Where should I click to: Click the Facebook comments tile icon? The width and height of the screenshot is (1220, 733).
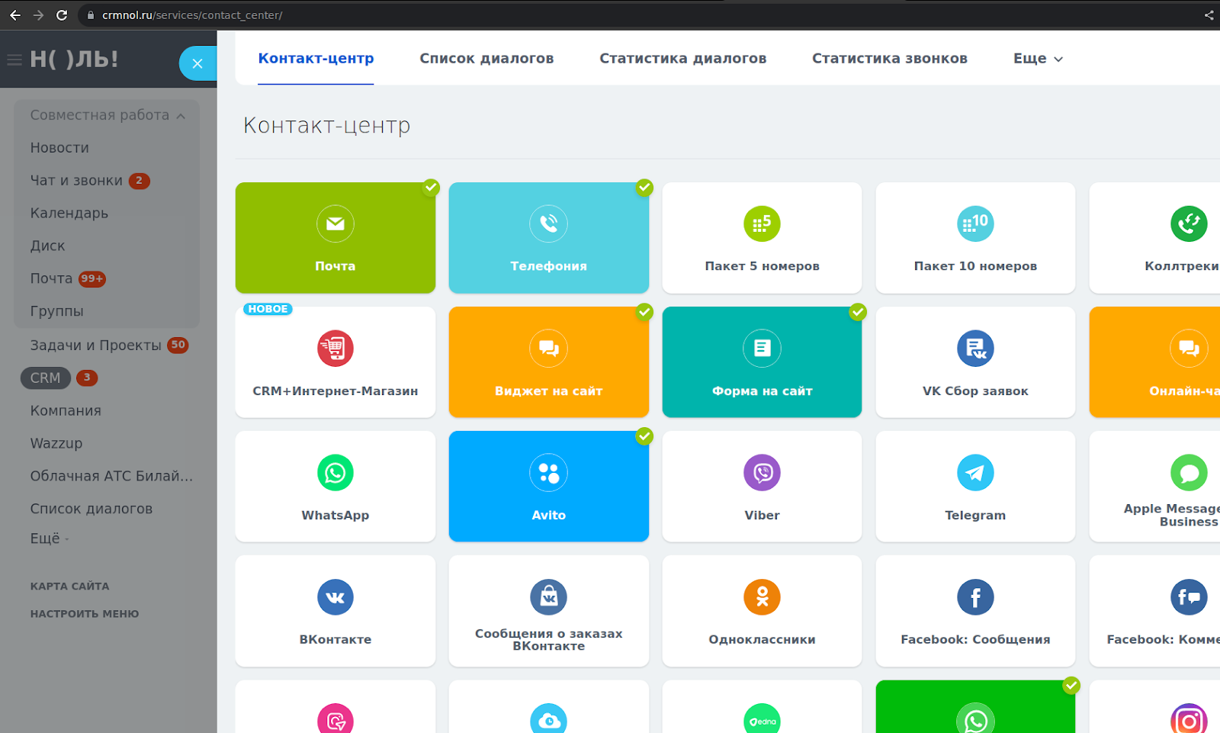tap(1189, 597)
